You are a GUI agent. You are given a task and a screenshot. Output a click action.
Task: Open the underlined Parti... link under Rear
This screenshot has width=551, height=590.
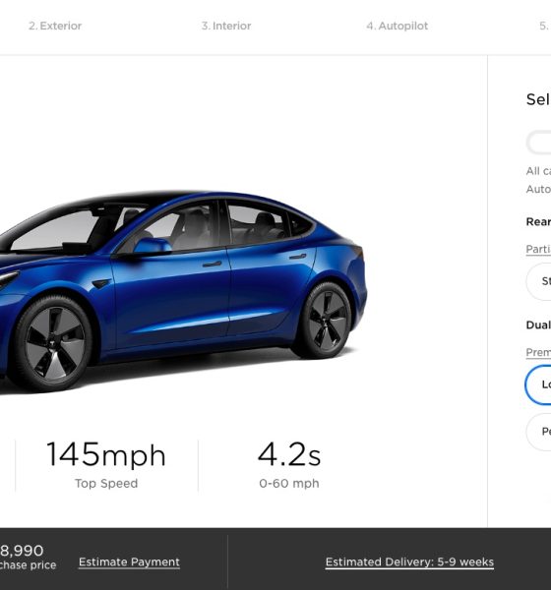click(x=538, y=250)
